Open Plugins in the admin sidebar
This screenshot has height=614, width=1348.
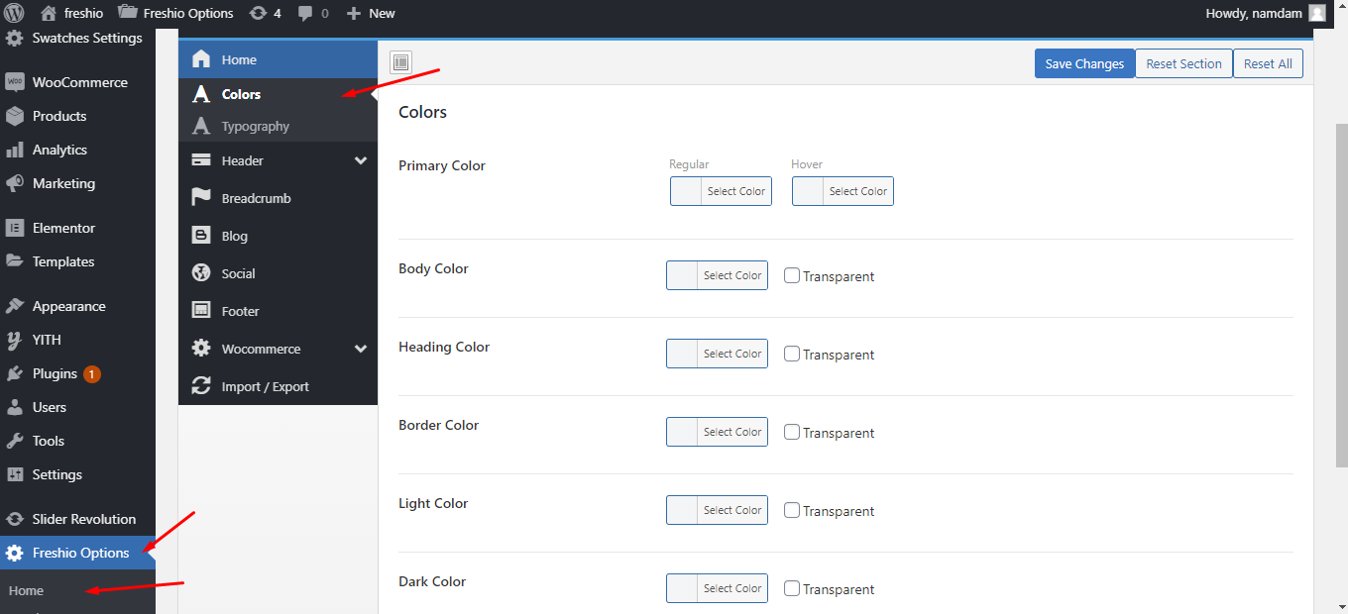[x=55, y=373]
